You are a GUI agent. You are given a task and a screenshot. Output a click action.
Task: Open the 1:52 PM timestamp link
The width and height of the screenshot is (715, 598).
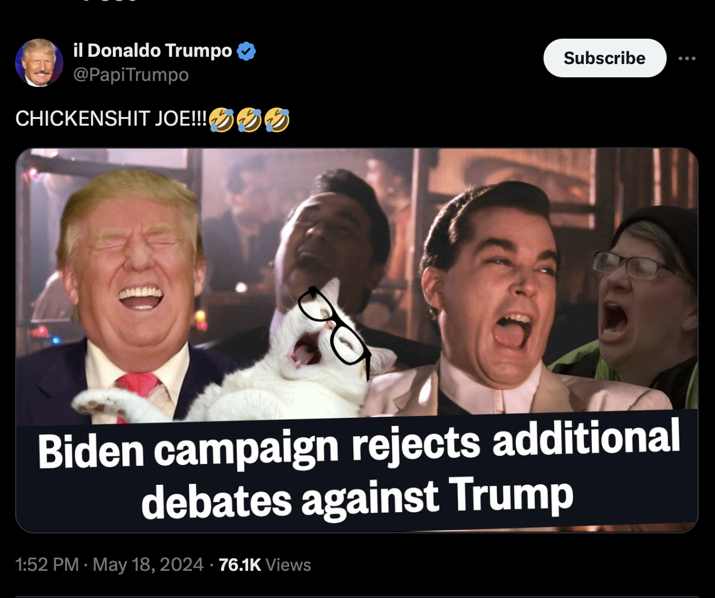(47, 565)
